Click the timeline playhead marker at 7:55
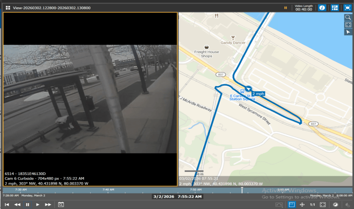 [x=242, y=190]
